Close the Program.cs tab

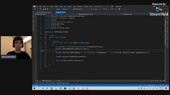pyautogui.click(x=65, y=12)
